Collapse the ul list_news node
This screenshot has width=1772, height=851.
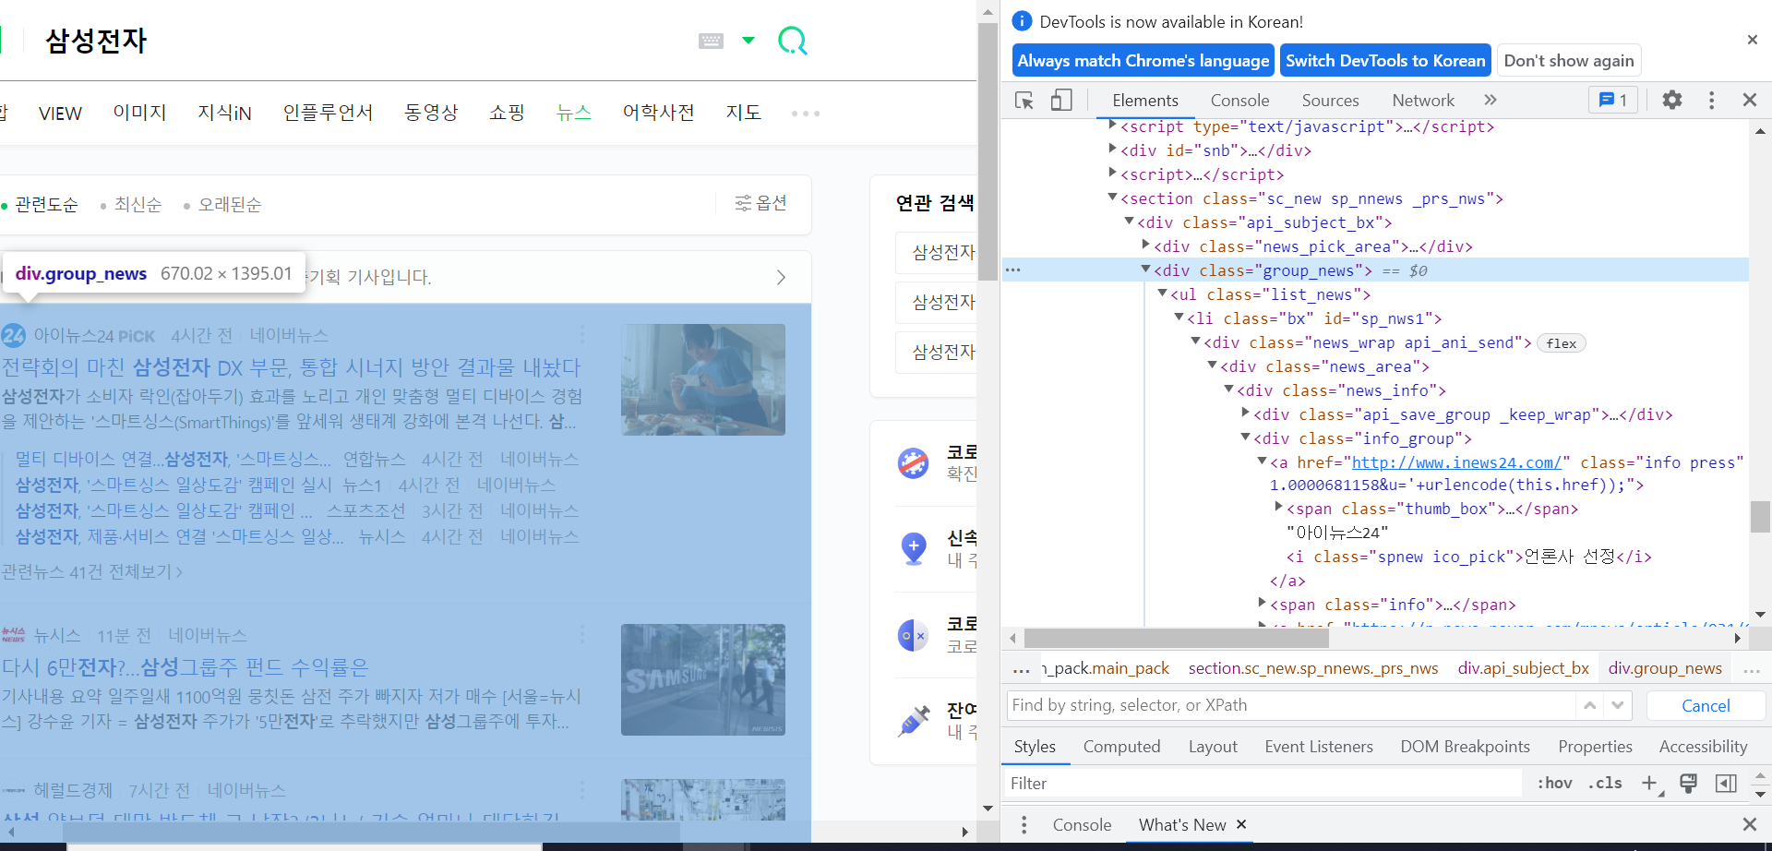click(x=1163, y=293)
